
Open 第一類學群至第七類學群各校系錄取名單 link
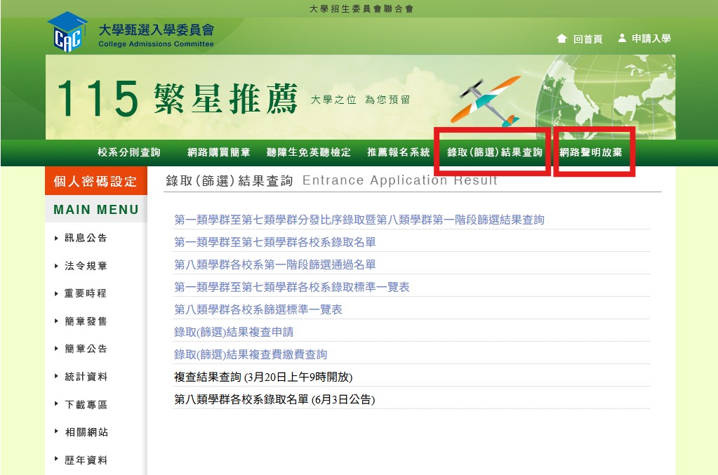(274, 242)
